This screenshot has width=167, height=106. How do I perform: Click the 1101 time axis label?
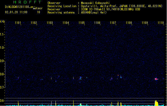point(18,23)
